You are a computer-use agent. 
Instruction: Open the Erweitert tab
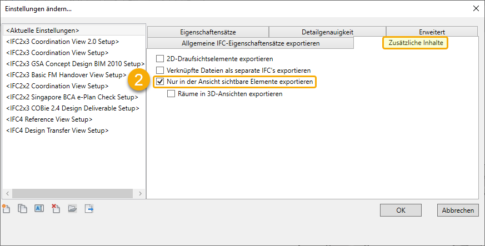click(432, 32)
